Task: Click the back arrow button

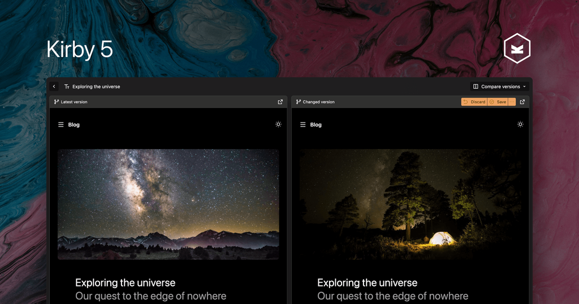Action: (54, 86)
